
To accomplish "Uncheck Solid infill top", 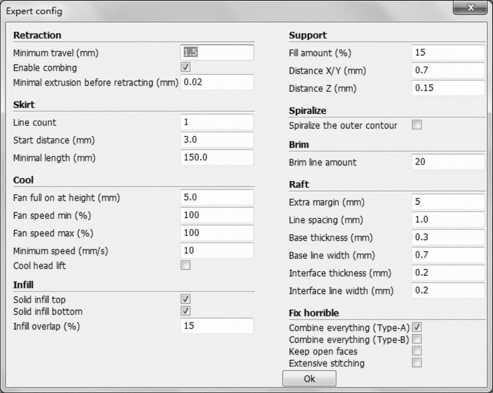I will pos(186,299).
